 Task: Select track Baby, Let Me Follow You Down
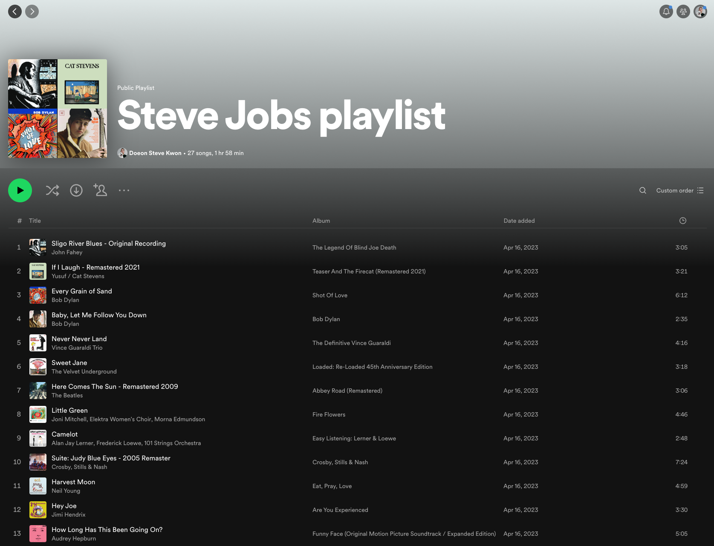click(x=99, y=315)
